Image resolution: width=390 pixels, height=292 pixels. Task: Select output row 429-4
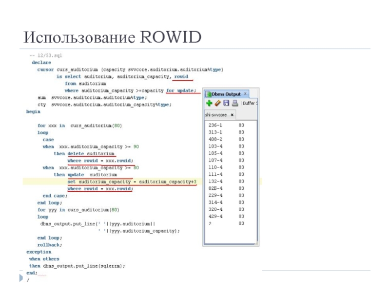click(215, 216)
